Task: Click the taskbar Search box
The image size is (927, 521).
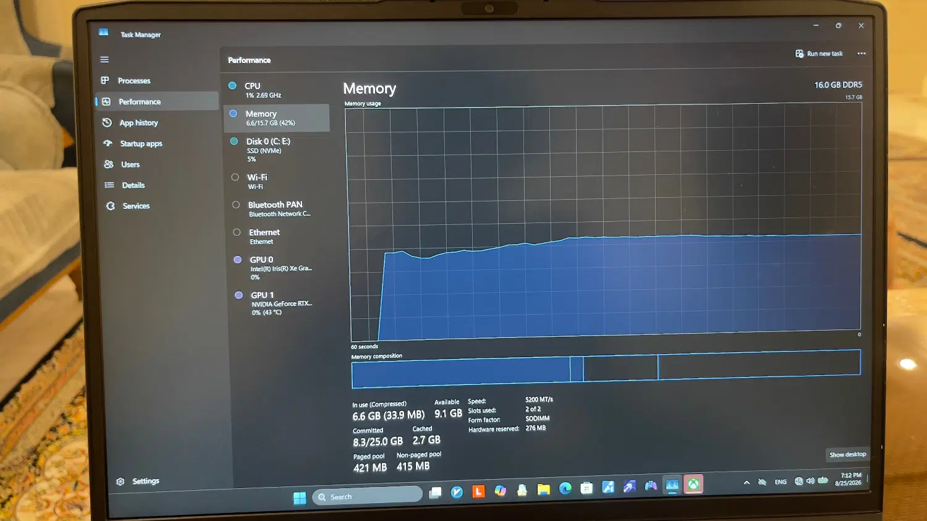Action: click(x=368, y=496)
